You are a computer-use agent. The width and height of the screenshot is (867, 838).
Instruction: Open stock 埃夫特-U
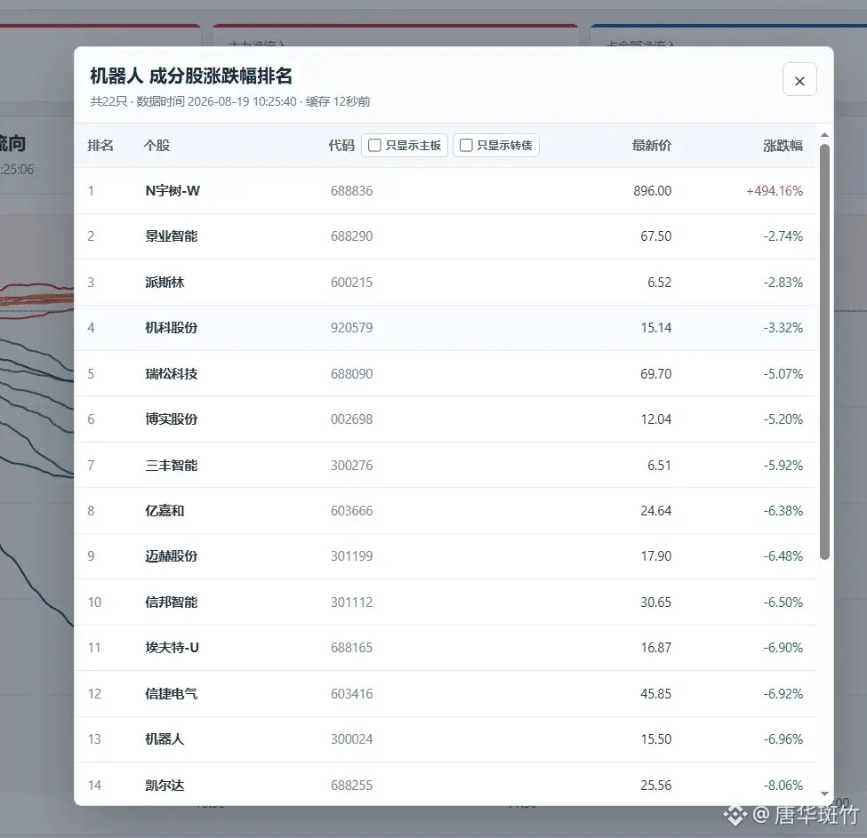[172, 648]
